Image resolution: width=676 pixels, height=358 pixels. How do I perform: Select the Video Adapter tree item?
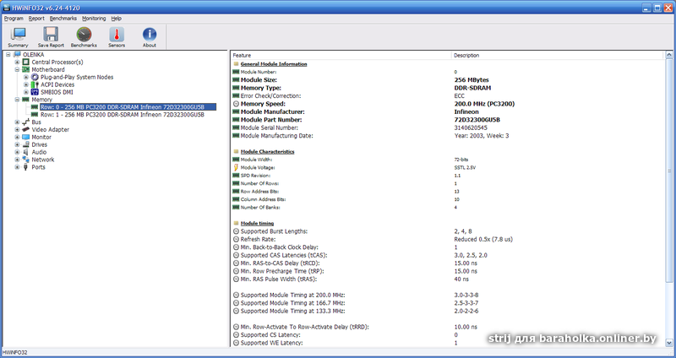click(51, 130)
